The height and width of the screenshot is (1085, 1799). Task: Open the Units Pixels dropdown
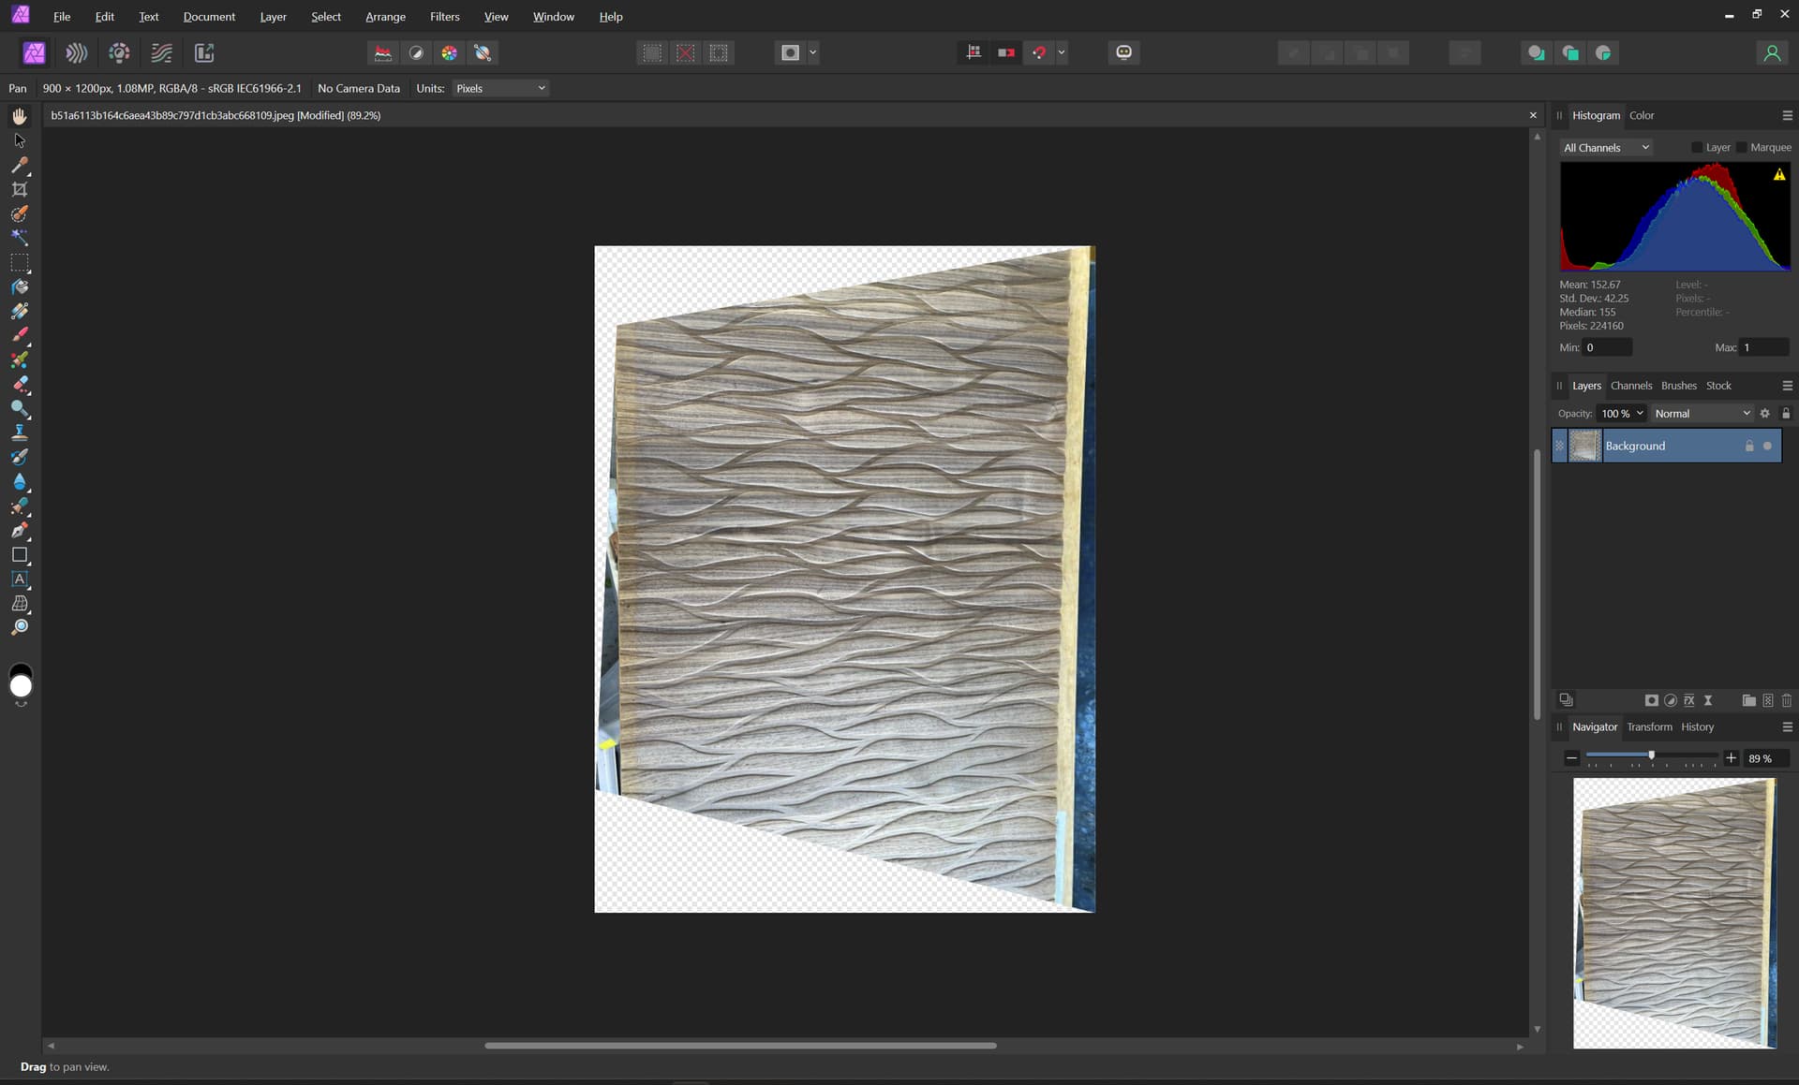(500, 88)
